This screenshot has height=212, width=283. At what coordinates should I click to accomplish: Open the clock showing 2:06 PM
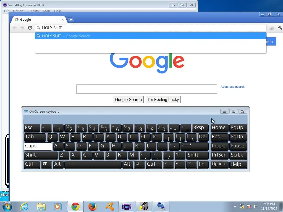(x=269, y=206)
